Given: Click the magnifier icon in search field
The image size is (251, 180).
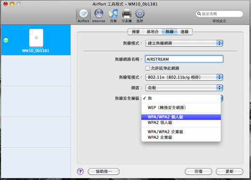Looking at the screenshot, I should pos(199,14).
